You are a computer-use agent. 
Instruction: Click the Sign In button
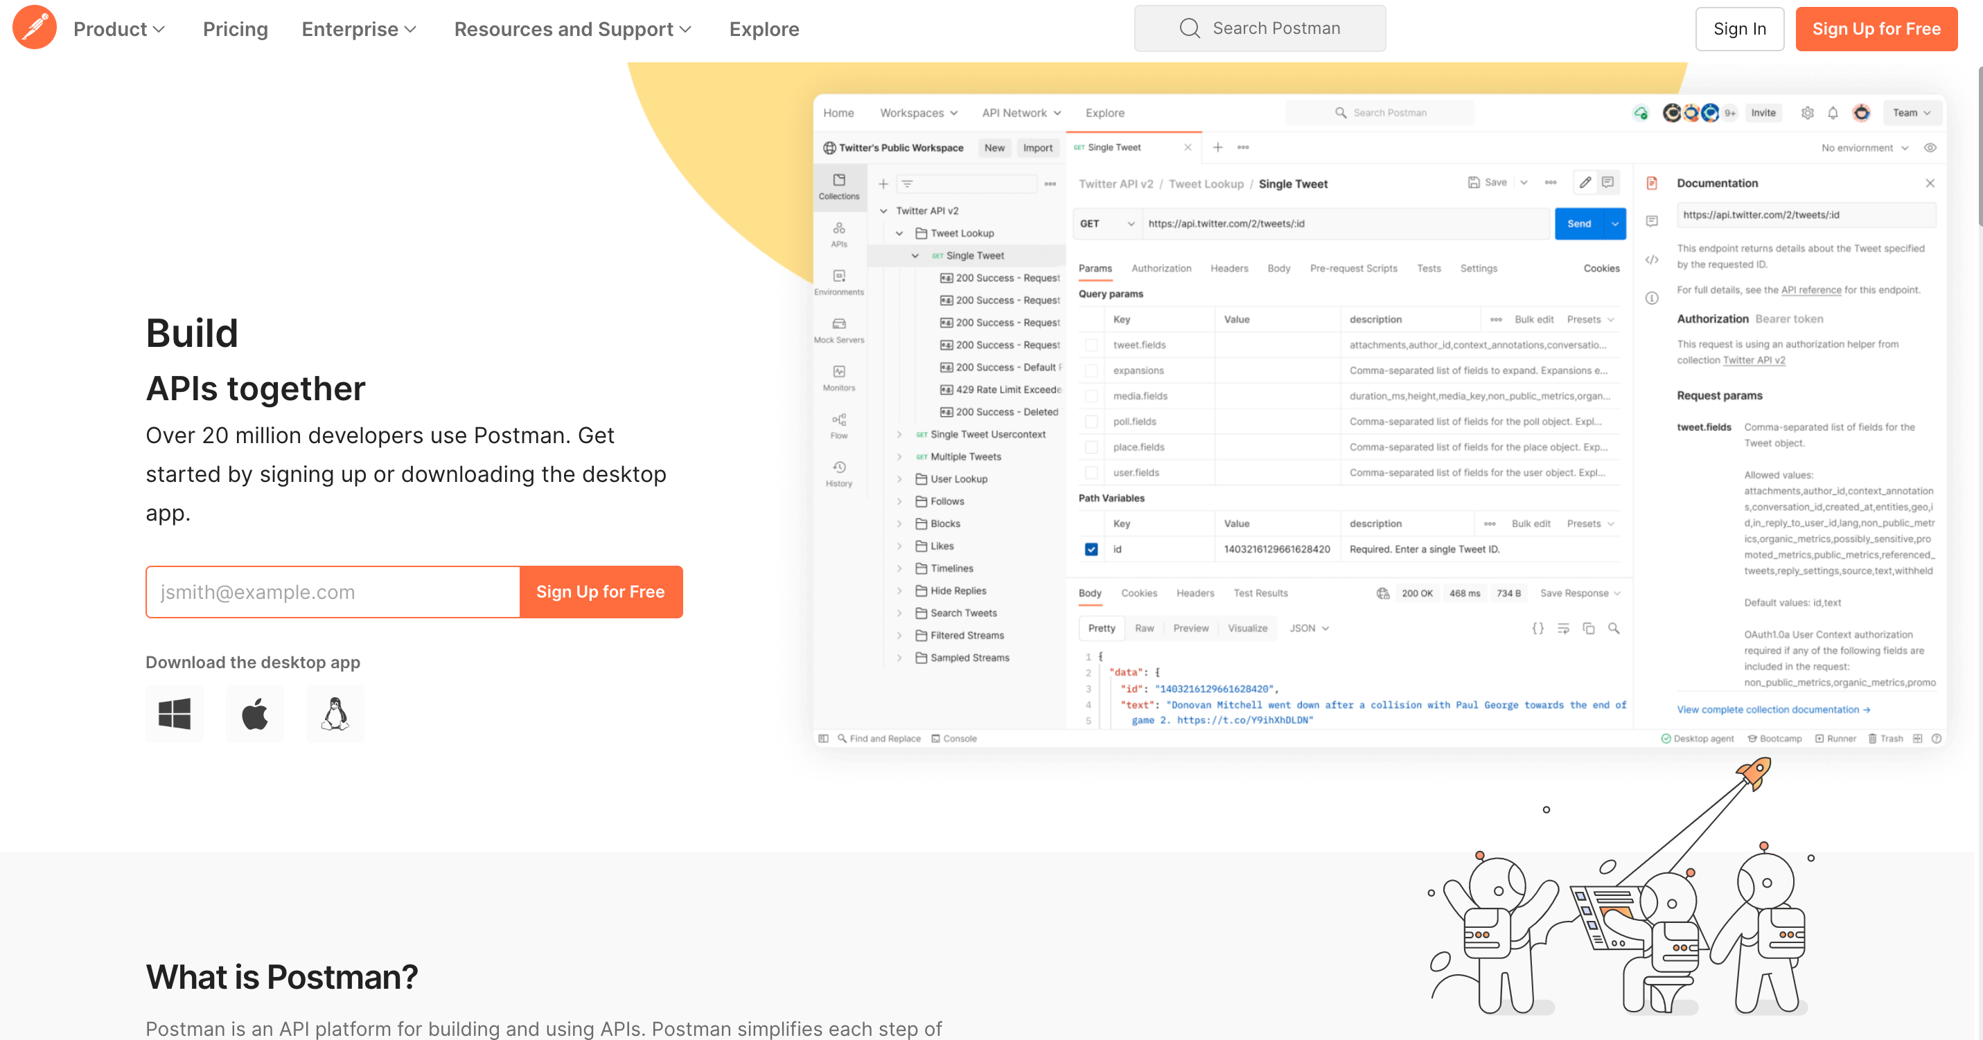coord(1739,29)
